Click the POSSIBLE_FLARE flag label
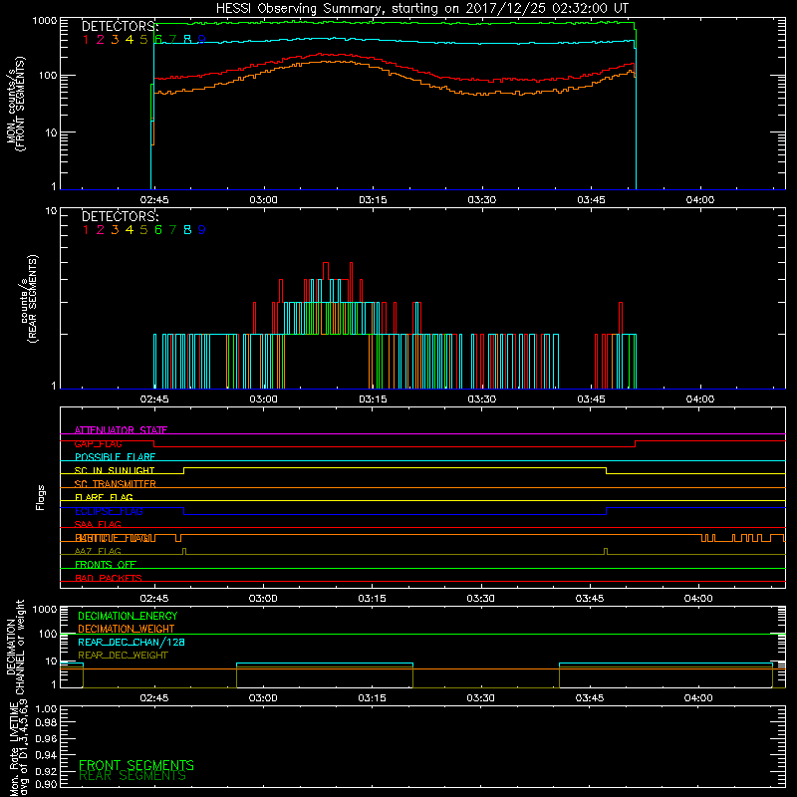 coord(115,457)
